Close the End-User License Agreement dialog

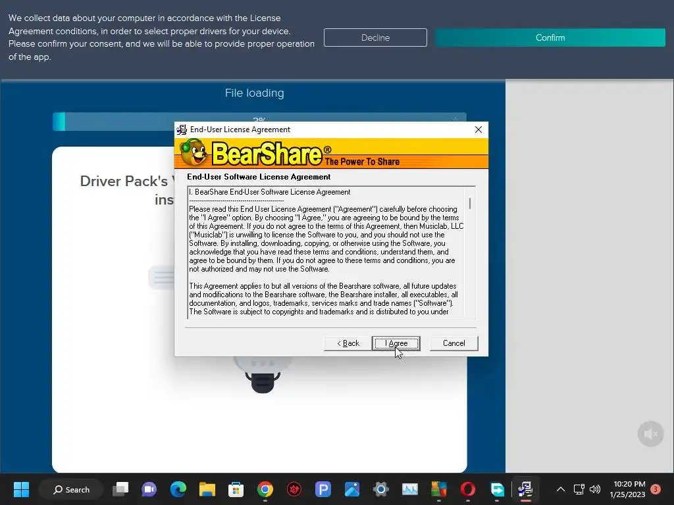coord(479,130)
